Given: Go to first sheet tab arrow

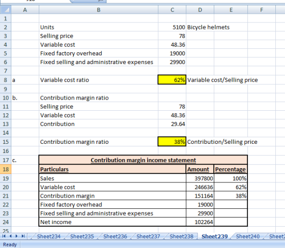Looking at the screenshot, I should (x=4, y=236).
